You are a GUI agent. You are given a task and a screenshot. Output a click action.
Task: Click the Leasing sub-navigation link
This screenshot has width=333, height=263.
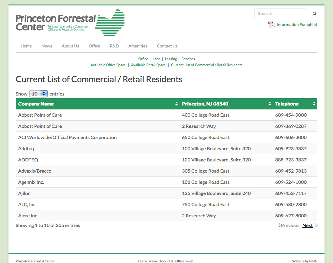pyautogui.click(x=171, y=59)
